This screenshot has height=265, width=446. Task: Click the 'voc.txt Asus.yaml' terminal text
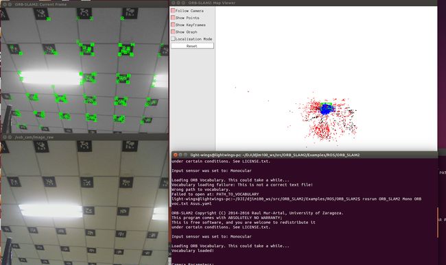(191, 203)
